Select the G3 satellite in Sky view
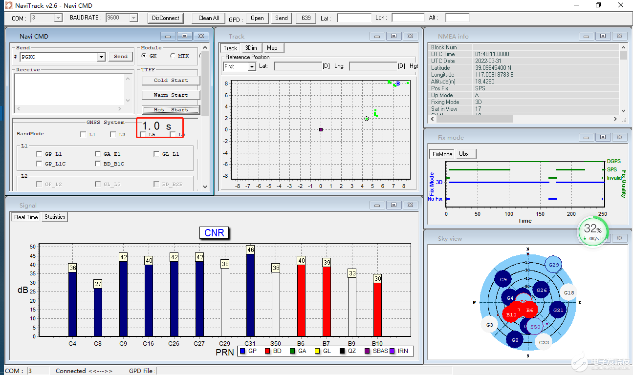 point(489,324)
